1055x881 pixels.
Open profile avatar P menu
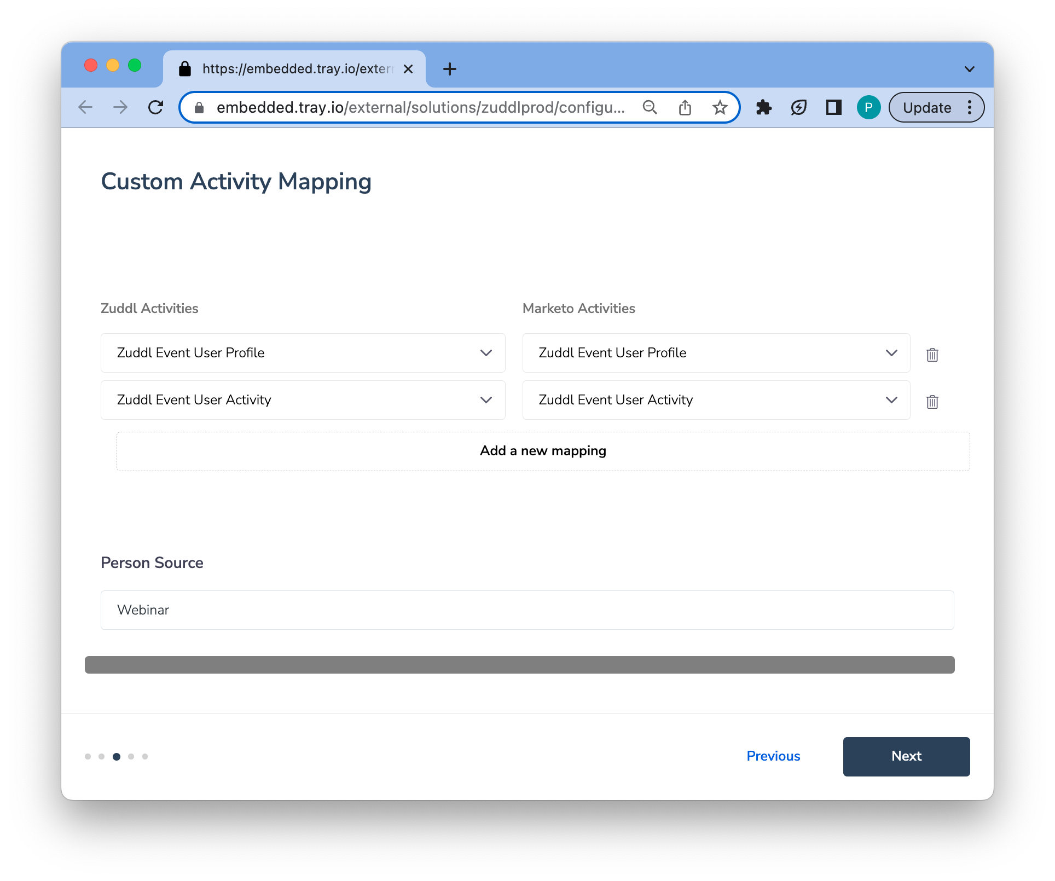click(x=868, y=107)
